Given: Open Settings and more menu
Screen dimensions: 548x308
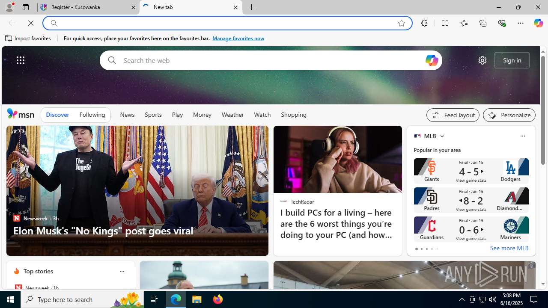Looking at the screenshot, I should (521, 23).
